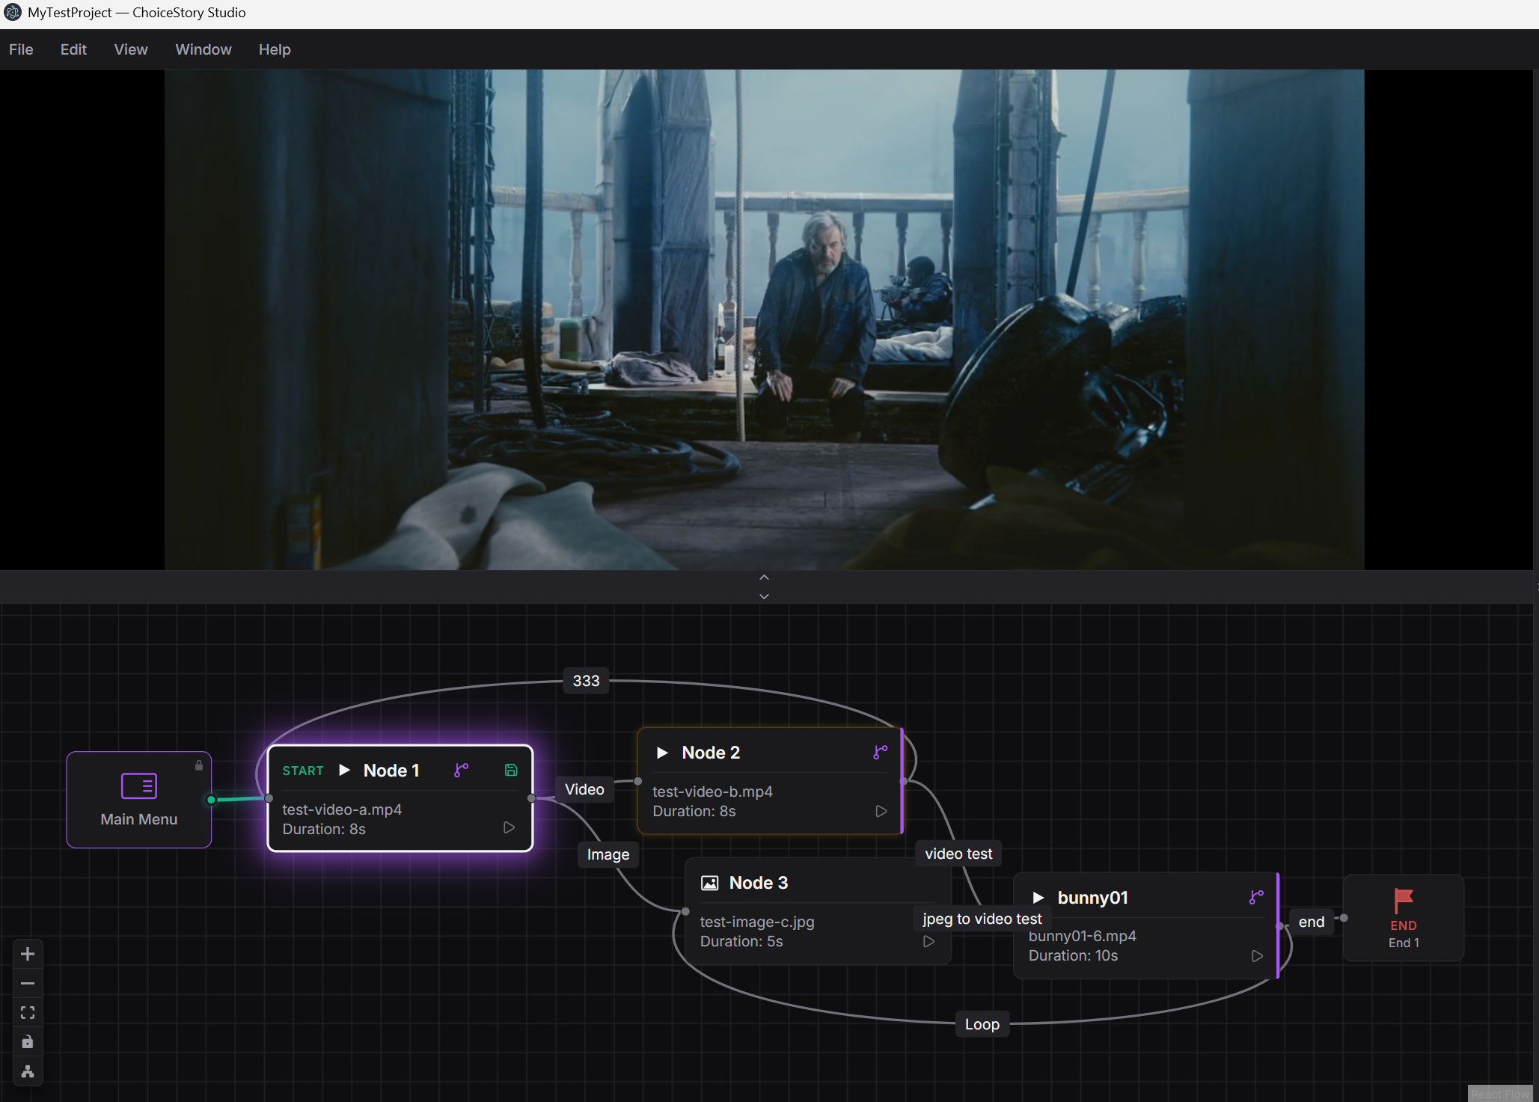Select the 'jpeg to video test' edge label
Image resolution: width=1539 pixels, height=1102 pixels.
(x=982, y=919)
